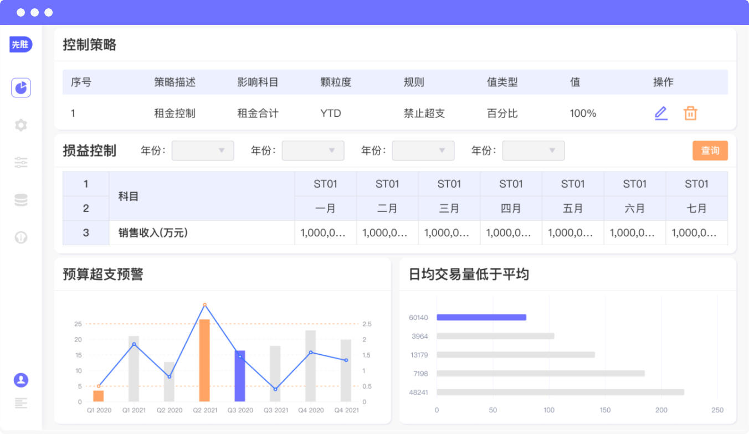Open the gear settings icon in sidebar
The image size is (749, 434).
[21, 125]
